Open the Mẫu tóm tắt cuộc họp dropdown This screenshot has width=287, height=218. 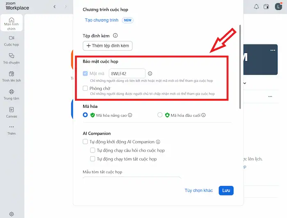132,177
